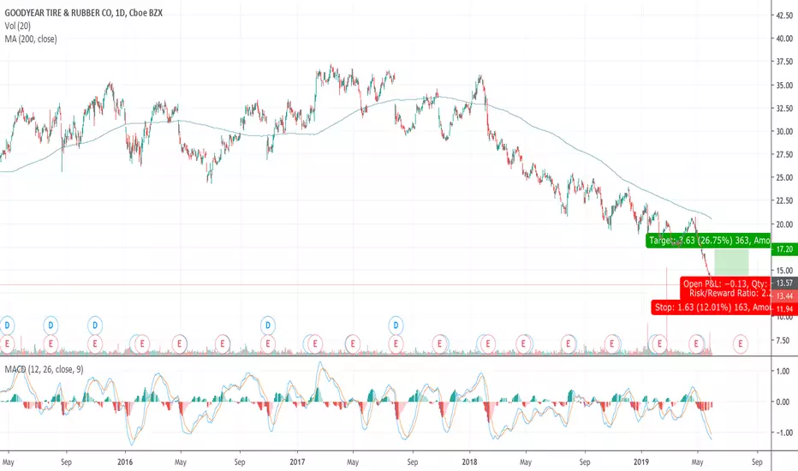Open the earnings E marker at May 2019
Screen dimensions: 798x471
point(696,343)
